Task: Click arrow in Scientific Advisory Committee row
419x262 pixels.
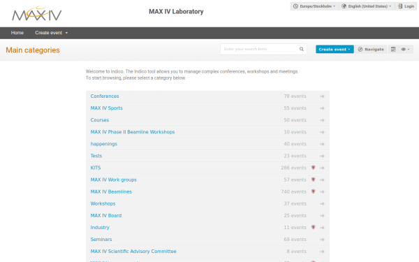Action: click(322, 252)
